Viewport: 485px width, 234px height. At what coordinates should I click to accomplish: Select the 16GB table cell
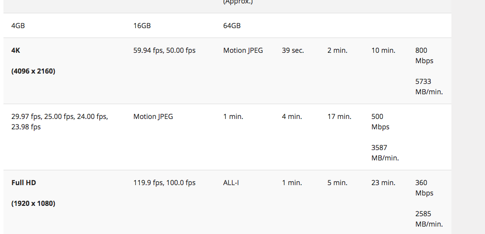pyautogui.click(x=142, y=26)
